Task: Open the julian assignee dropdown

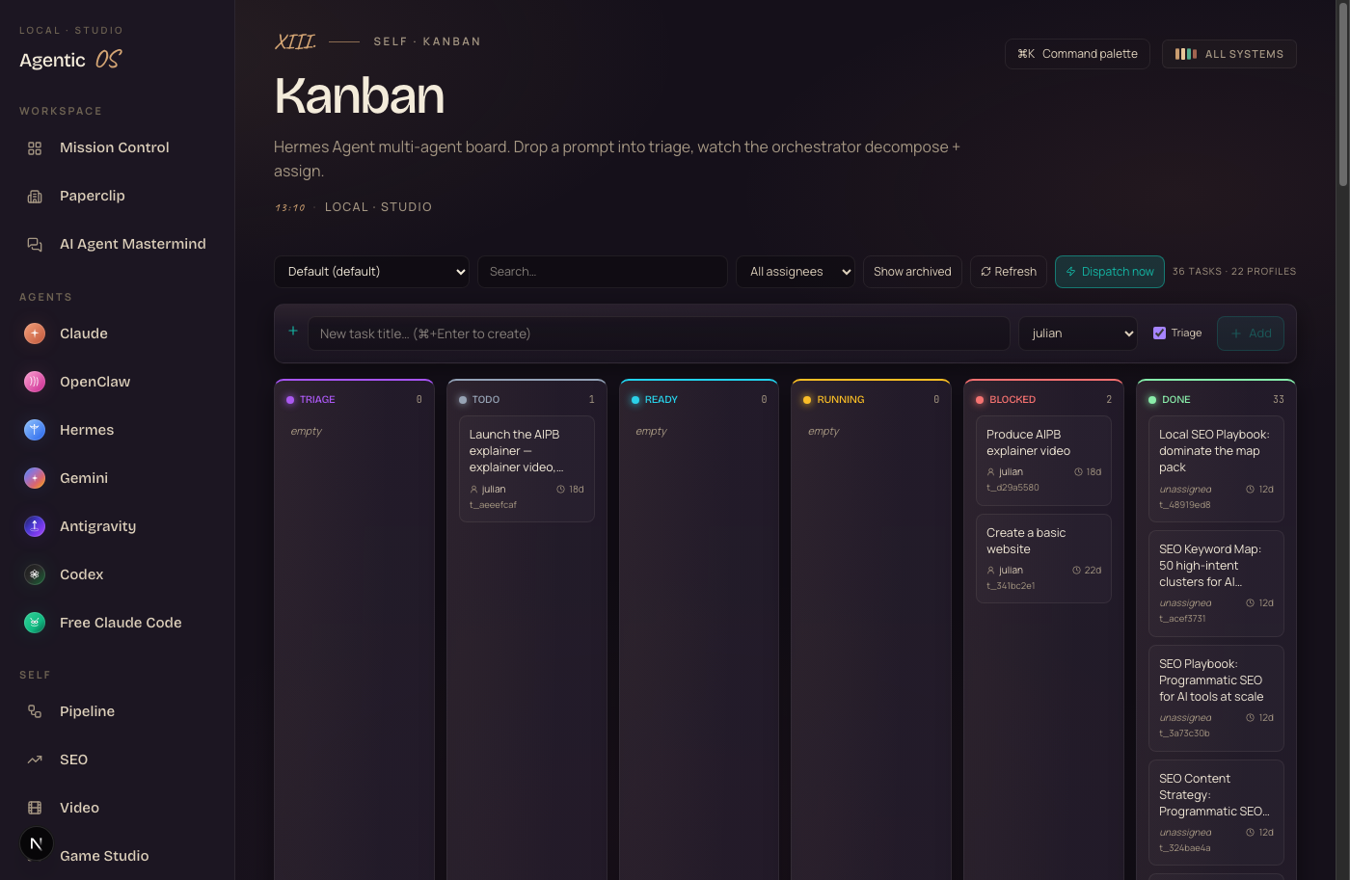Action: point(1078,333)
